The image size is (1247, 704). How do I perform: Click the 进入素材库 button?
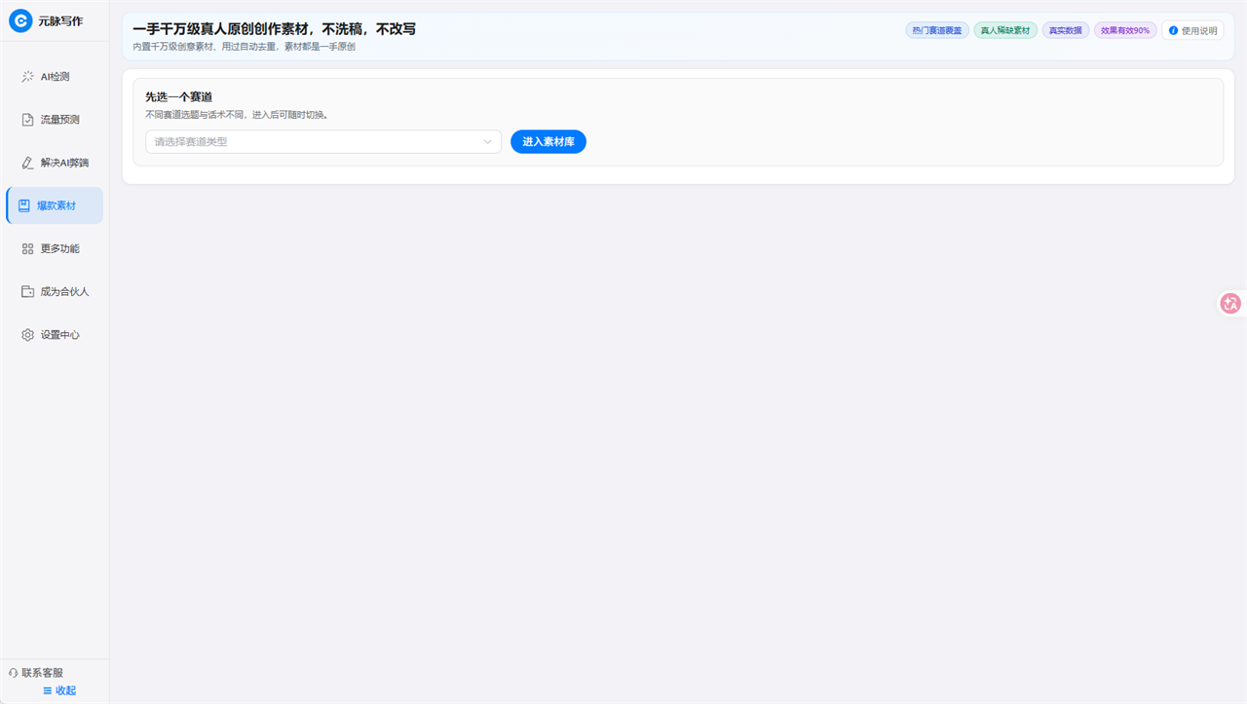point(548,142)
